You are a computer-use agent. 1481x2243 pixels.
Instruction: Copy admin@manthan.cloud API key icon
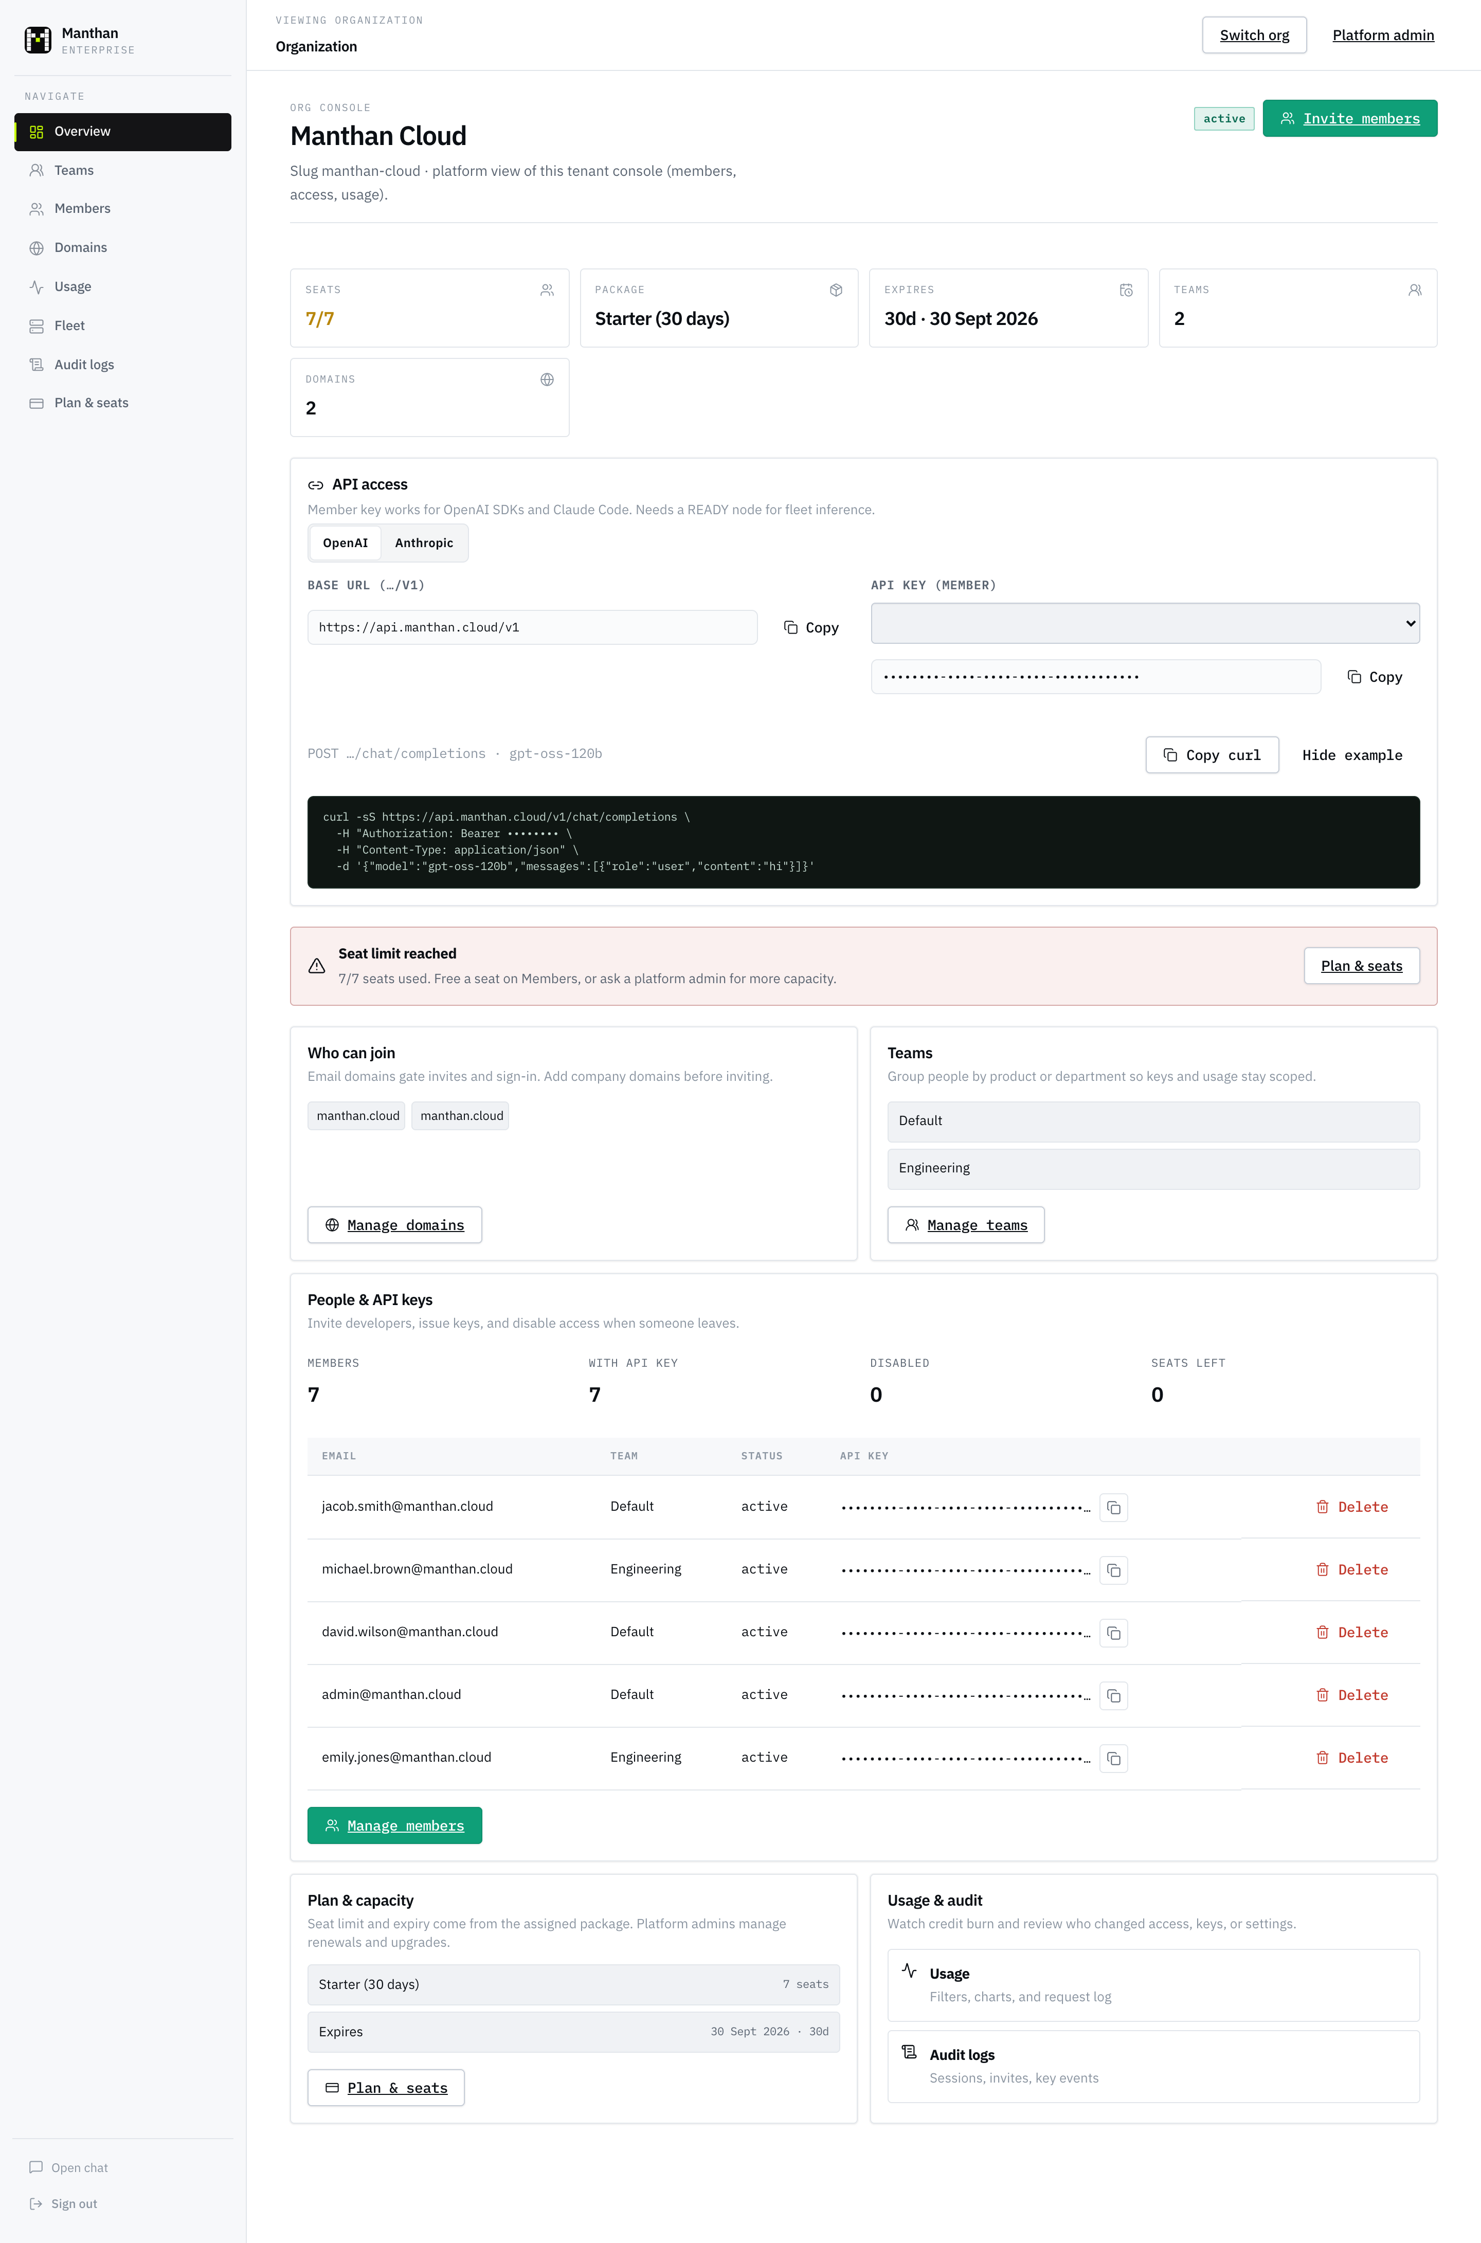click(1114, 1695)
